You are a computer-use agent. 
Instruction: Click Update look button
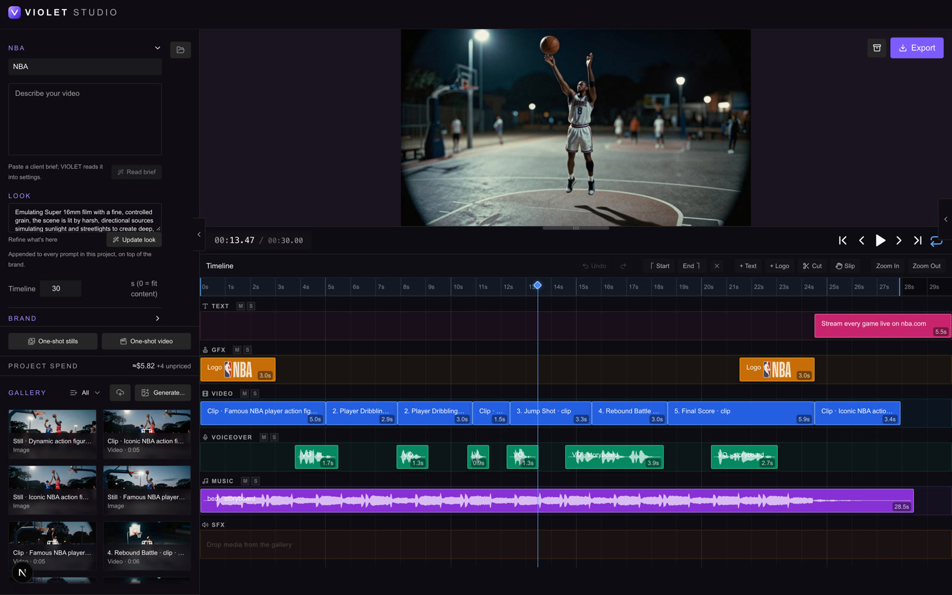(134, 240)
